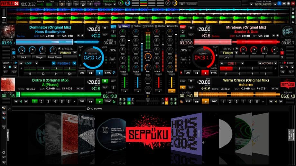Click the blue help question mark icon
Viewport: 296px width, 166px height.
(280, 4)
